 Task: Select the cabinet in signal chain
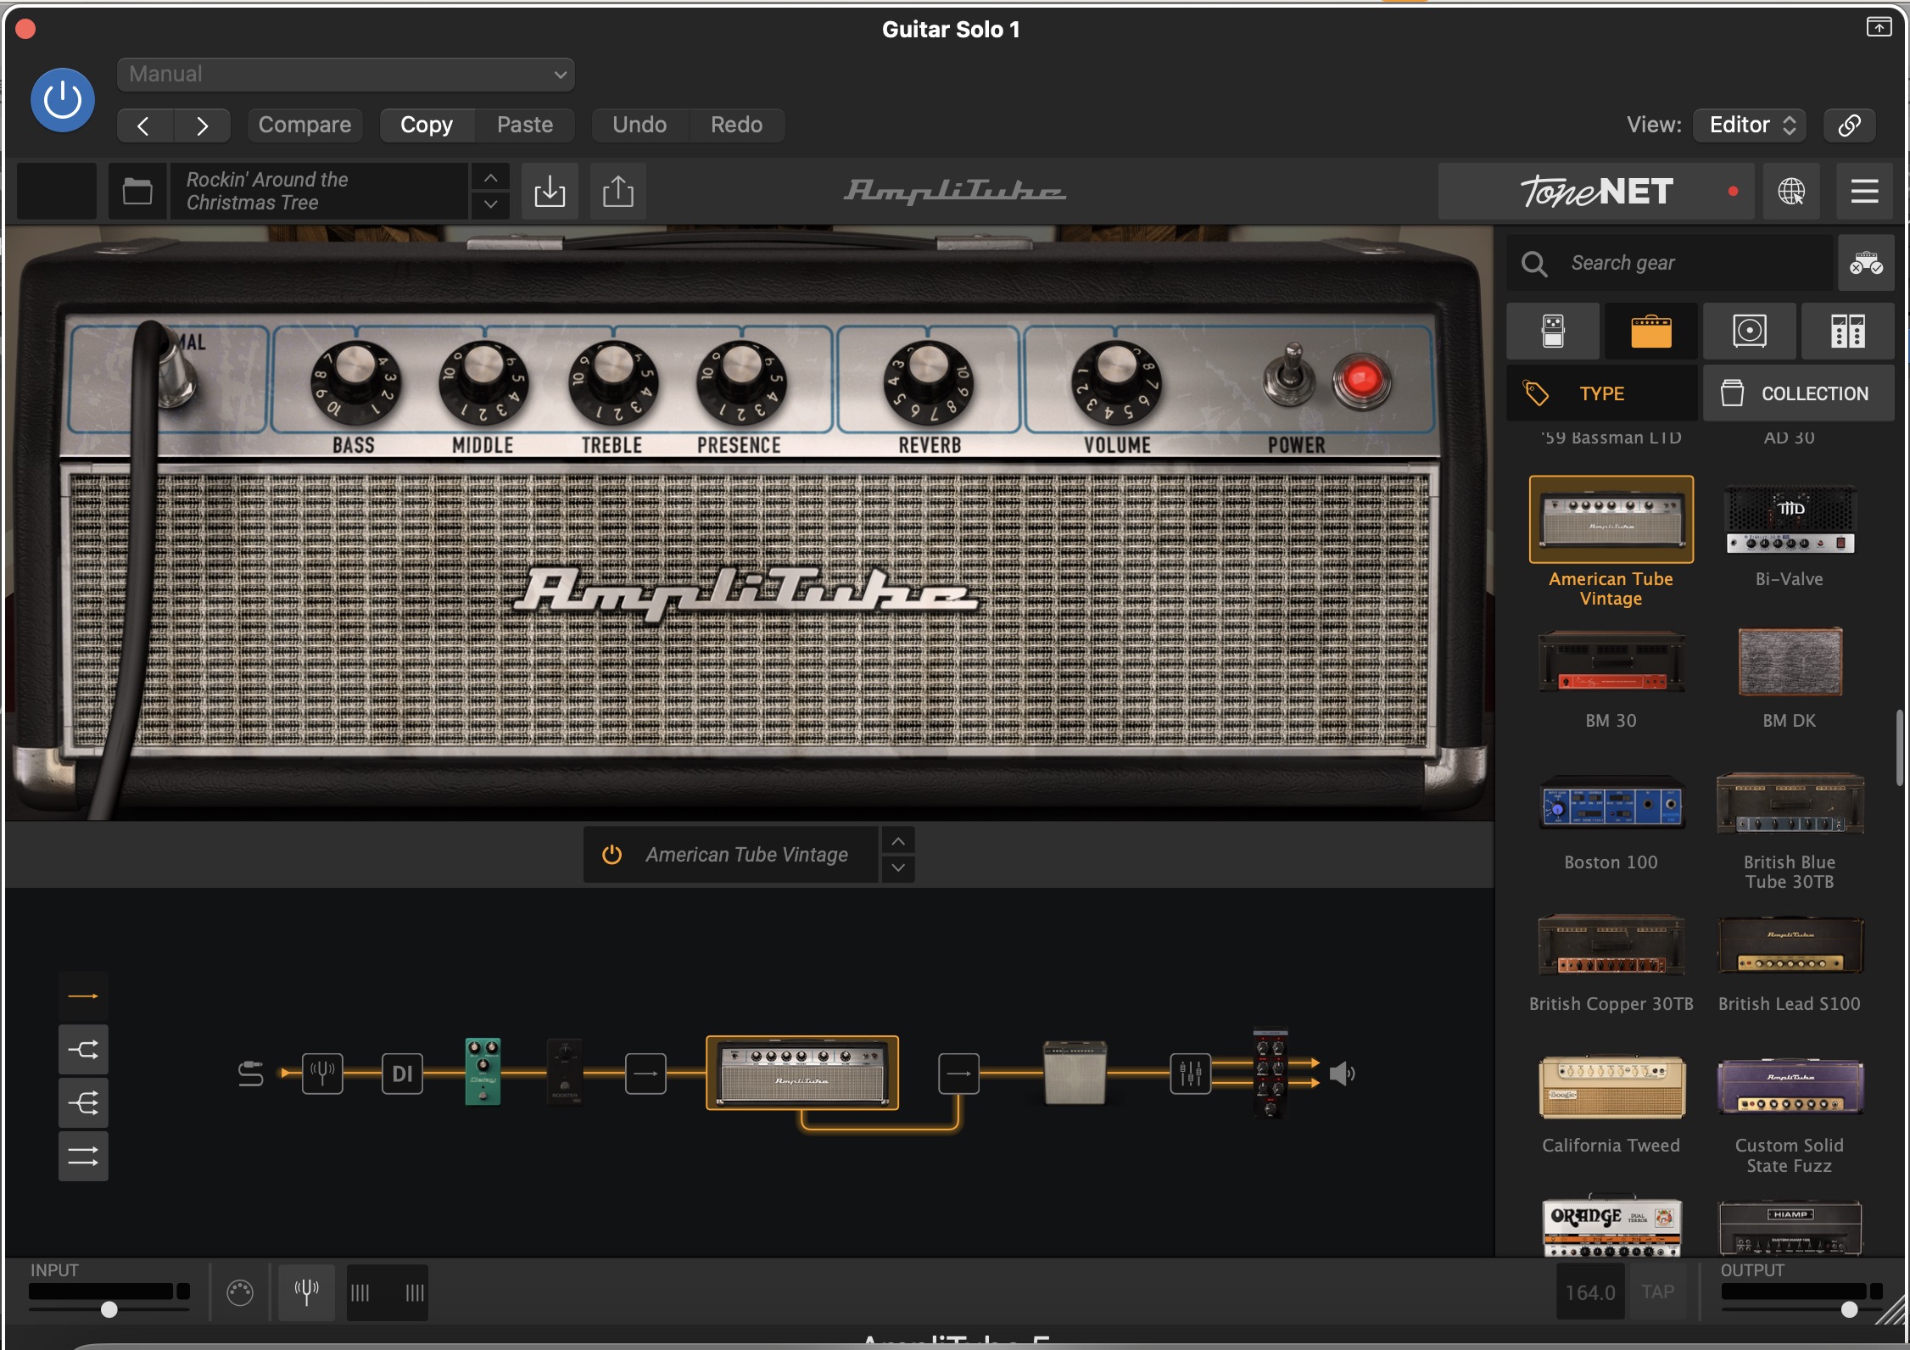pos(1075,1073)
